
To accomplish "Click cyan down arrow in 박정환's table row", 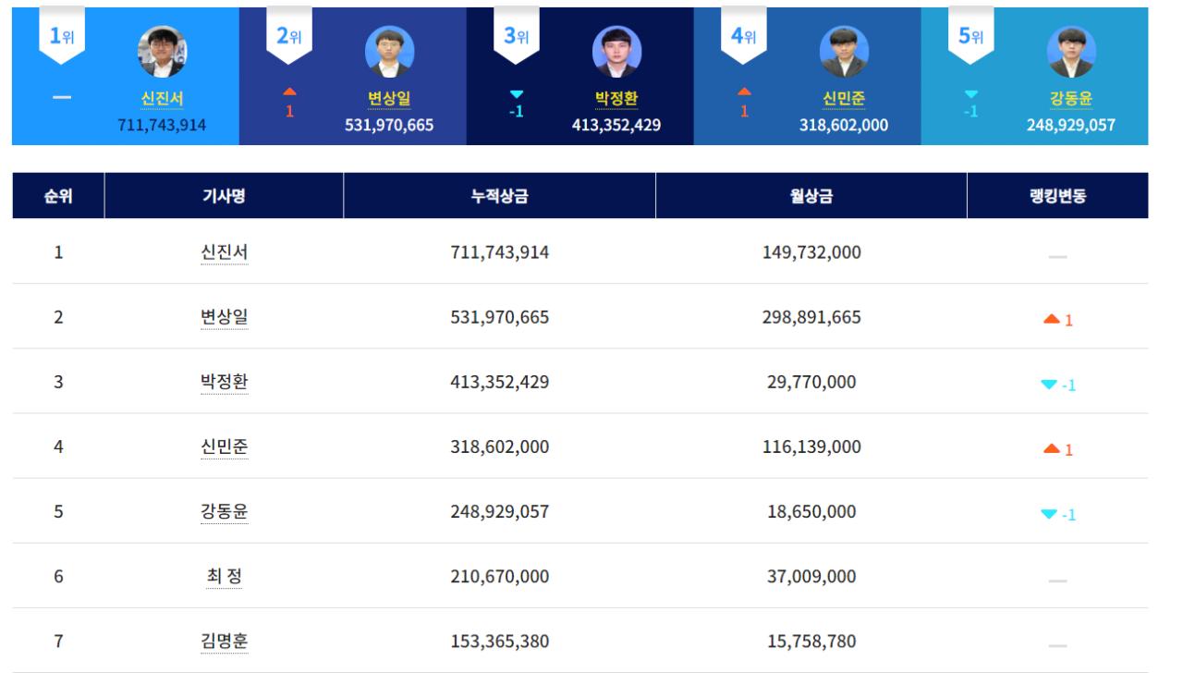I will coord(1049,385).
